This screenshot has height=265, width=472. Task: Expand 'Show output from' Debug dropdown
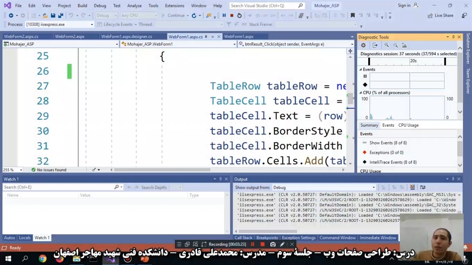pyautogui.click(x=373, y=188)
